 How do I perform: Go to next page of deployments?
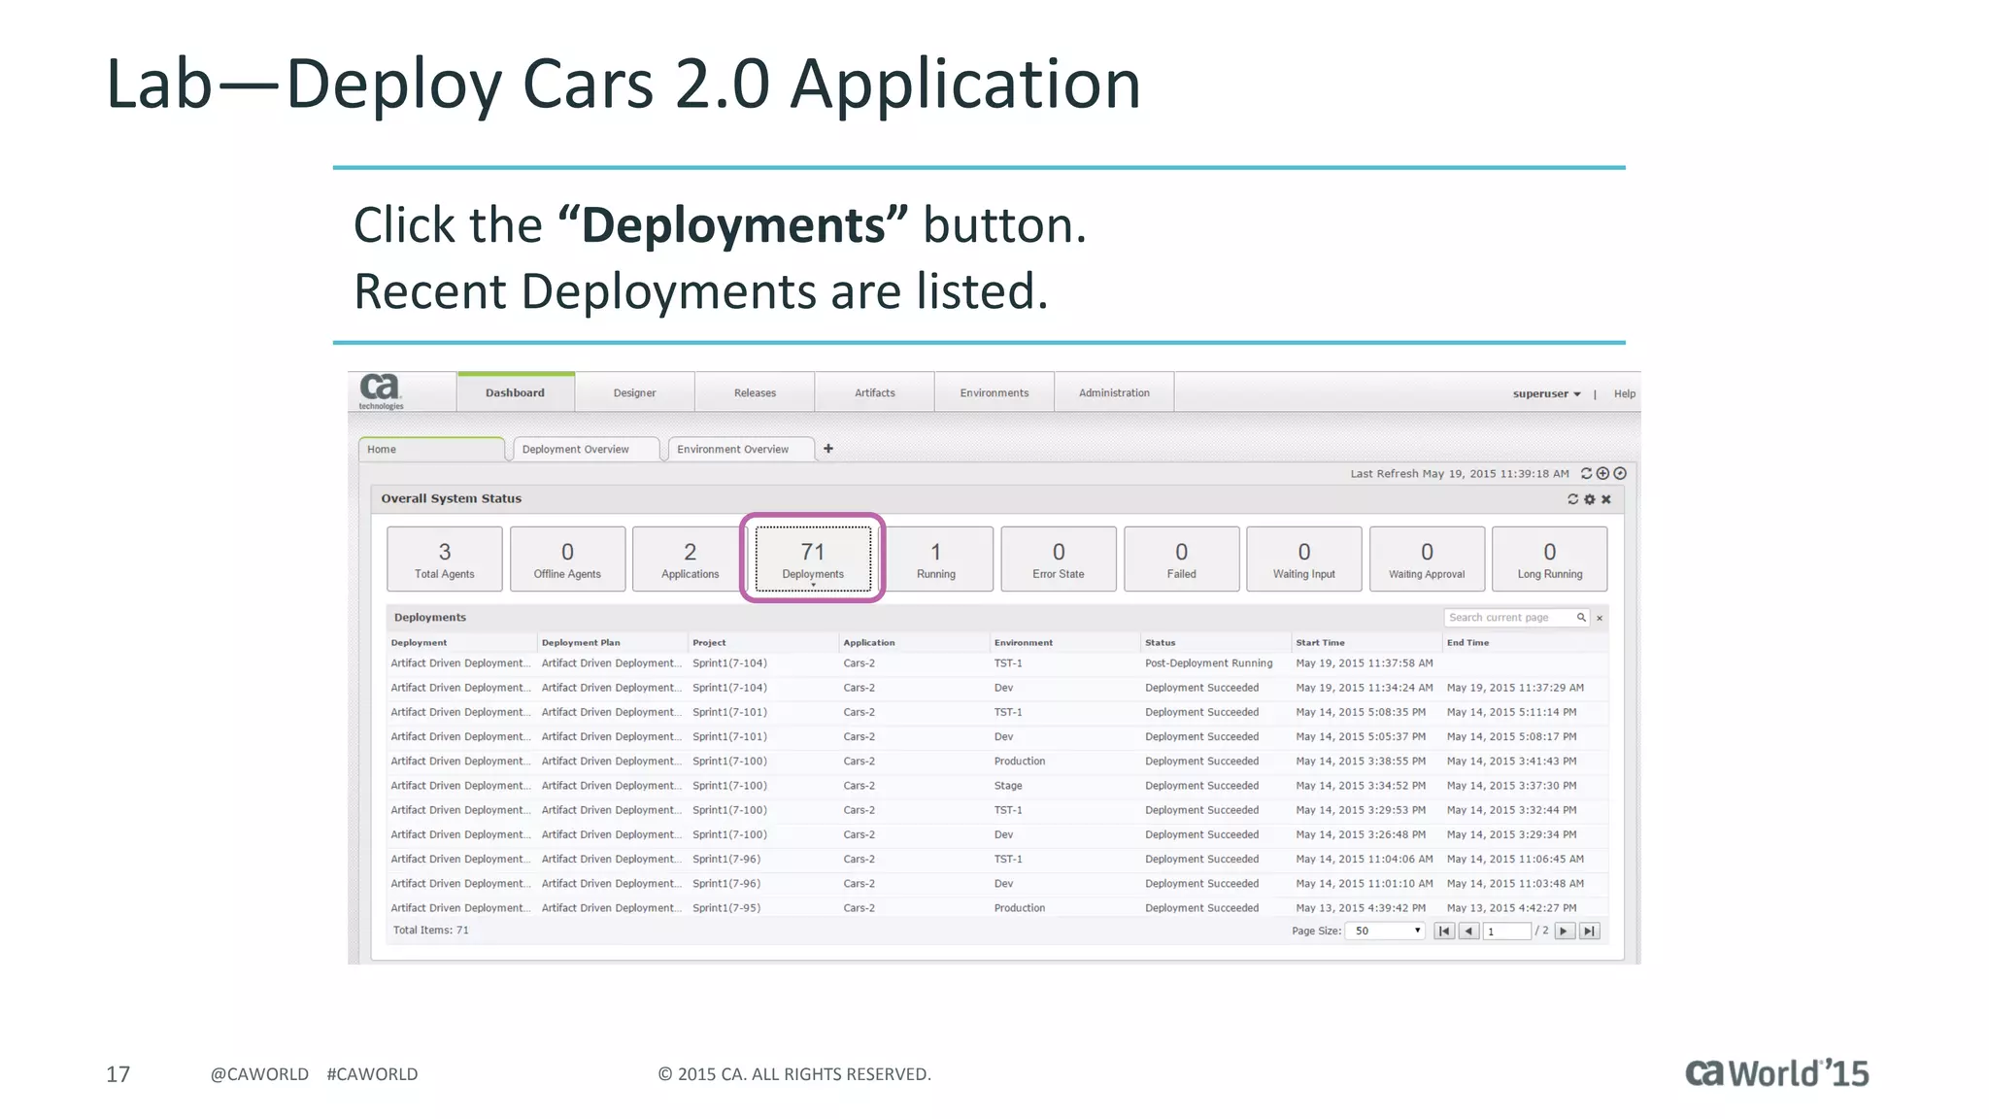coord(1564,932)
